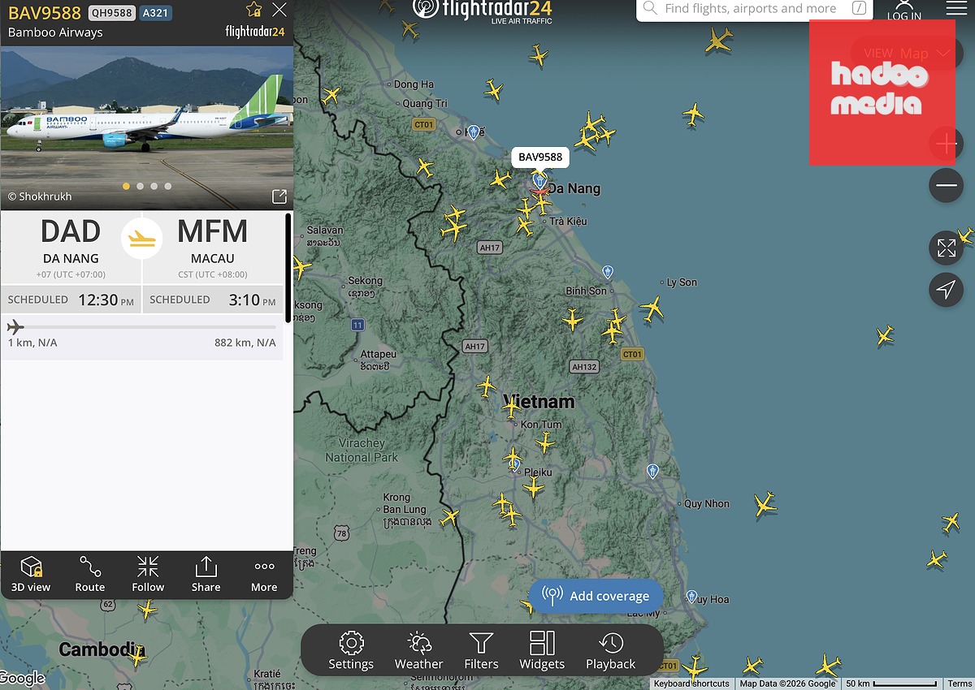Select the third photo carousel dot
The height and width of the screenshot is (690, 975).
pos(154,186)
